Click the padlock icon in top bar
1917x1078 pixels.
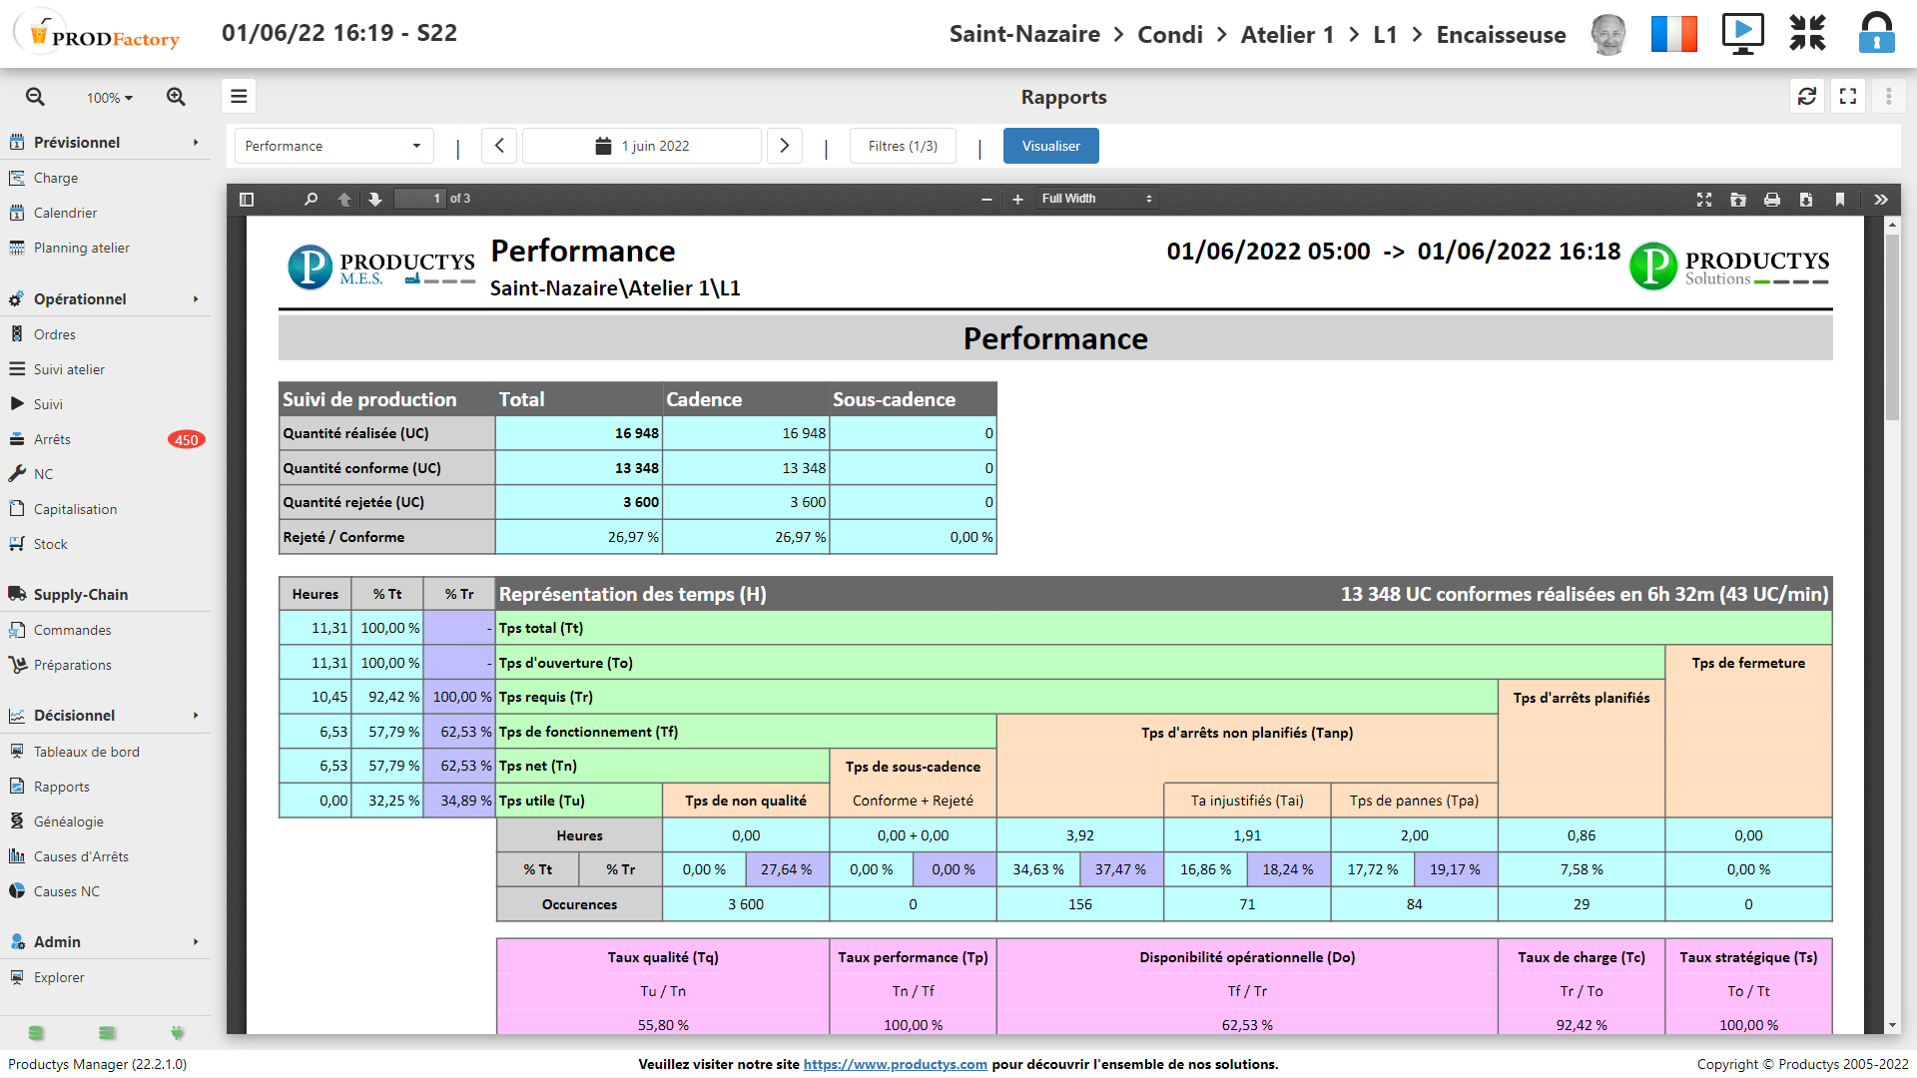click(1876, 34)
